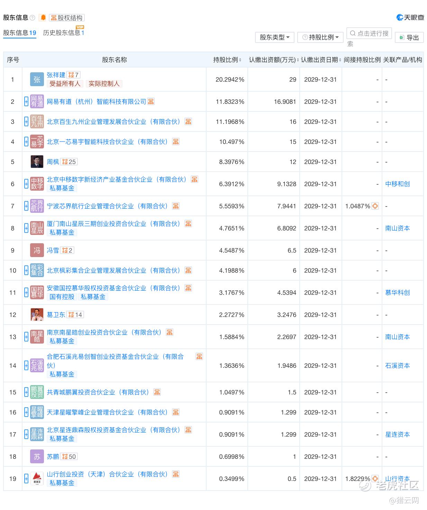Viewport: 427px width, 510px height.
Task: Open the 慕华科创 related institution link
Action: (398, 293)
